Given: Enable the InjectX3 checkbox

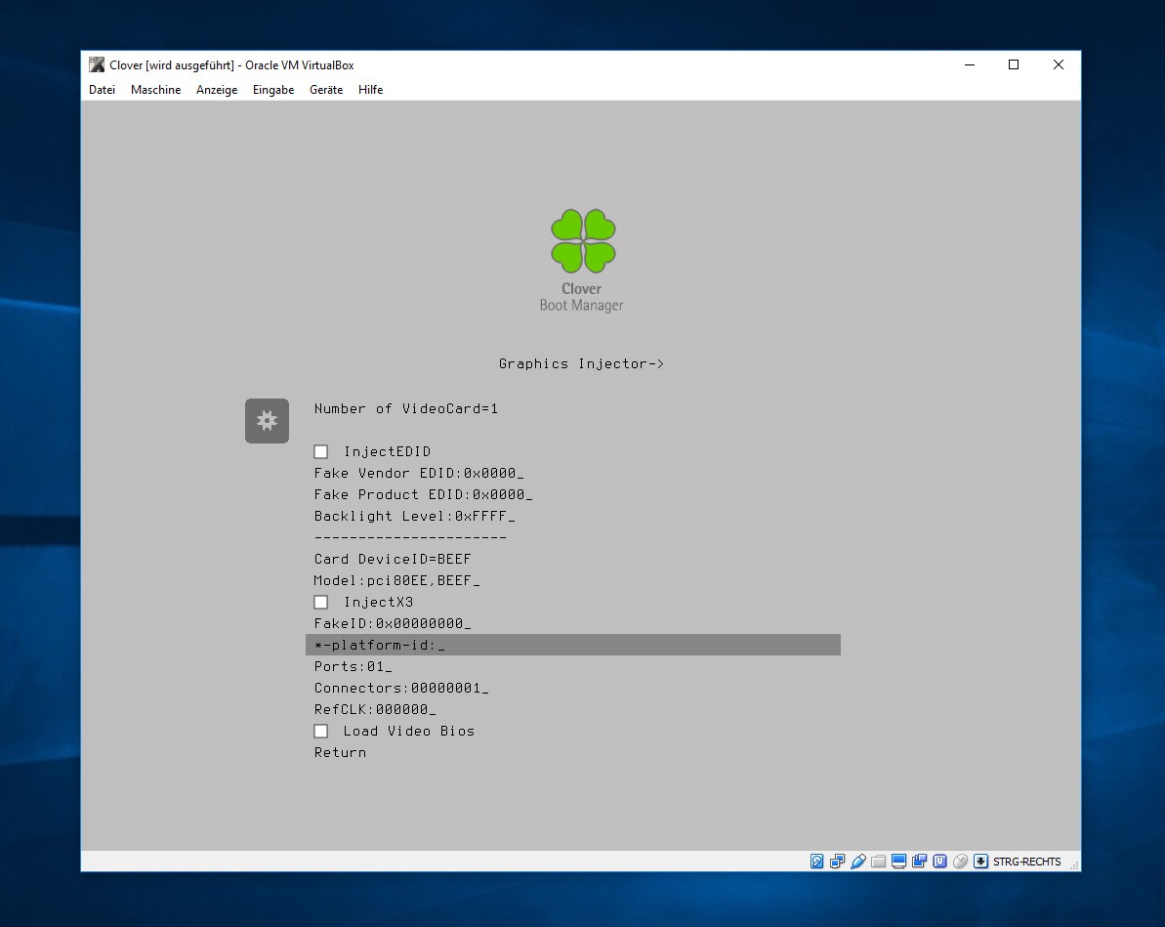Looking at the screenshot, I should (x=321, y=602).
